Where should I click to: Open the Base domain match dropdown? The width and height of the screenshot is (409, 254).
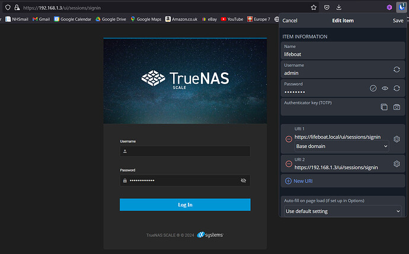[x=341, y=146]
